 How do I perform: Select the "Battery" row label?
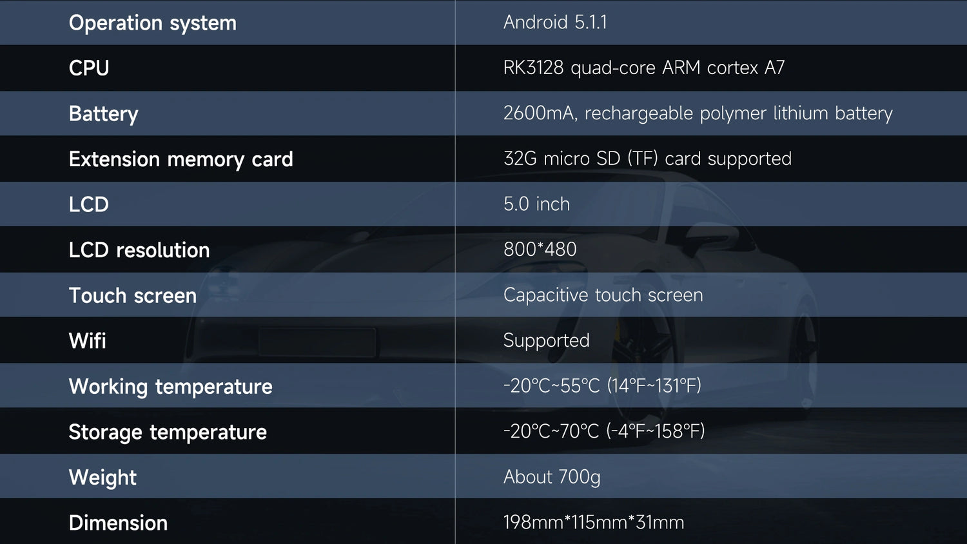pyautogui.click(x=103, y=114)
